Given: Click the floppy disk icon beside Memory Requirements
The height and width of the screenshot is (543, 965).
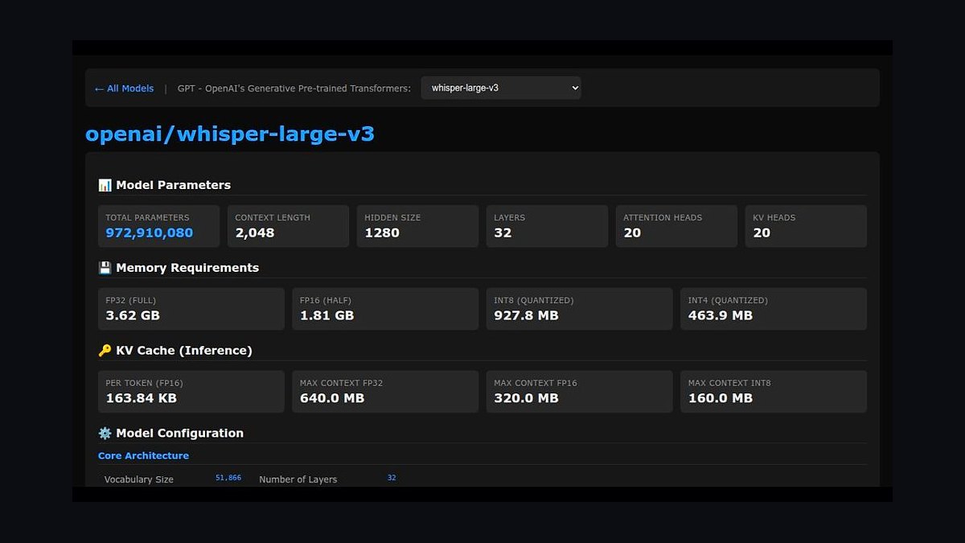Looking at the screenshot, I should pos(105,268).
